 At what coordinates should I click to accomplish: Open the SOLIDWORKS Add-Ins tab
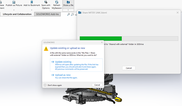coord(47,14)
